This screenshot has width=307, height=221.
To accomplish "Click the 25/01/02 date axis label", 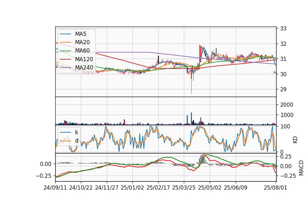I will 132,188.
